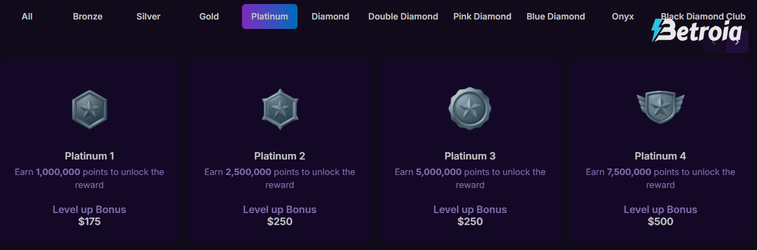Go back with the left carousel arrow
This screenshot has width=757, height=250.
(713, 42)
